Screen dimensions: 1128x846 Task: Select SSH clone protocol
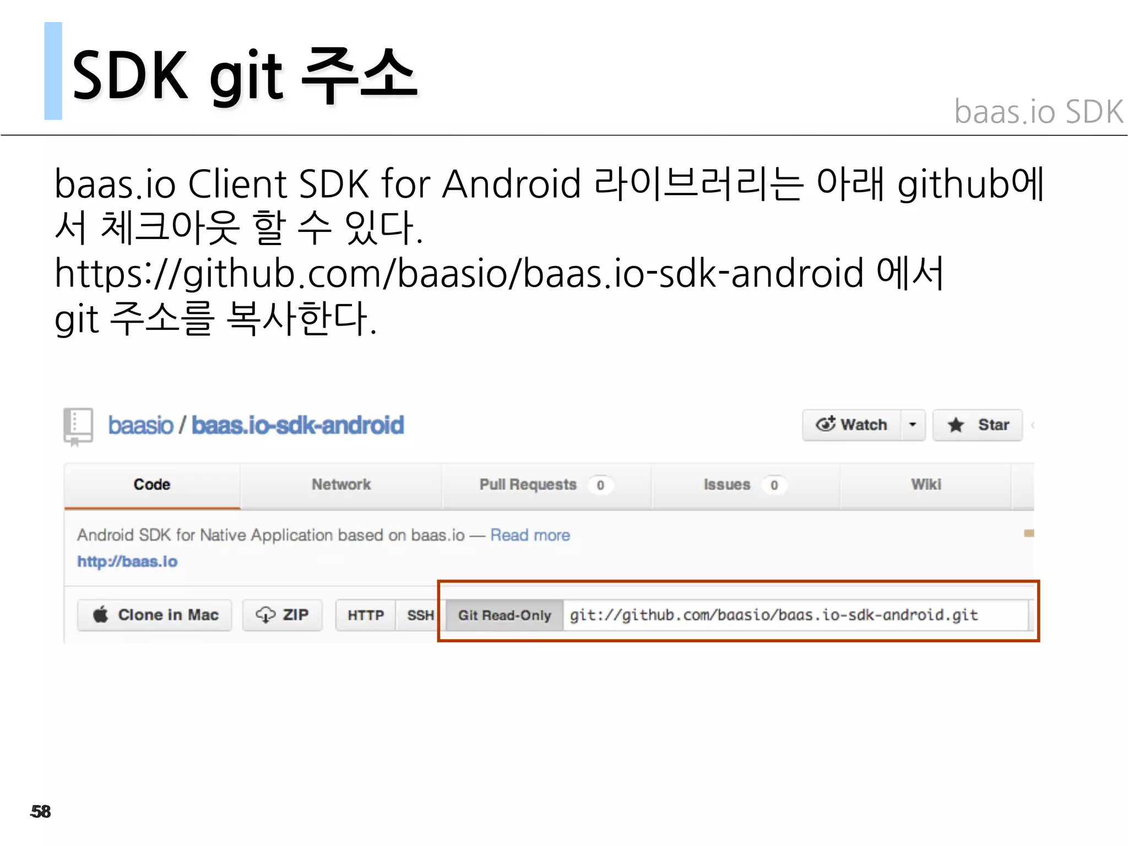tap(420, 615)
